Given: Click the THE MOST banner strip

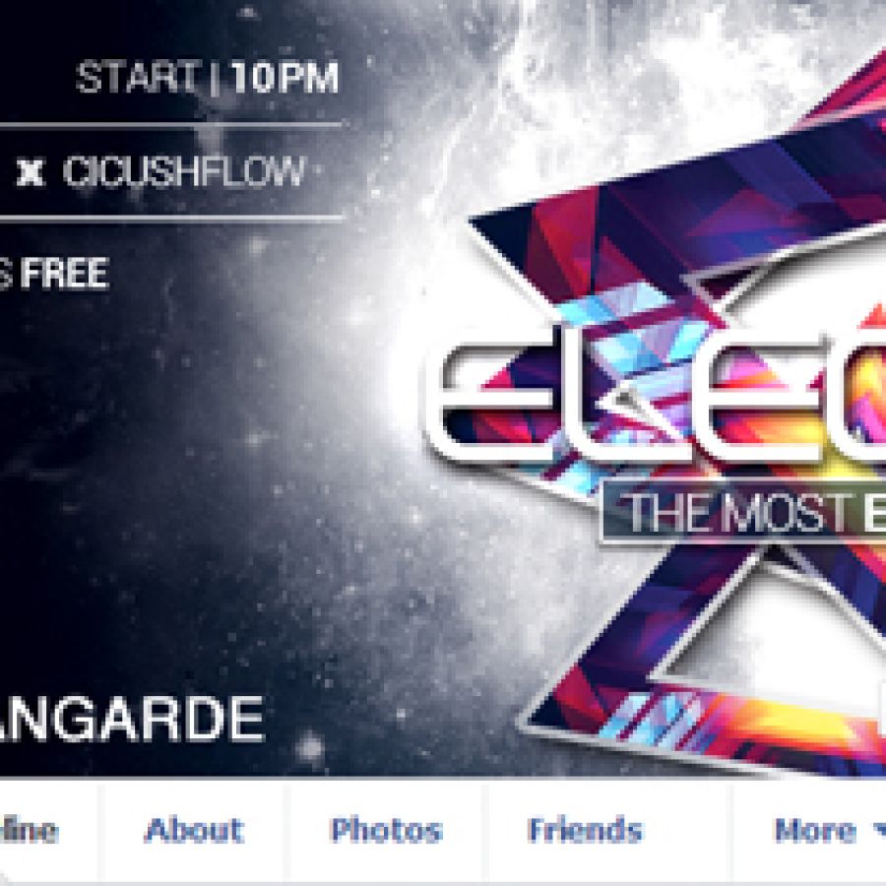Looking at the screenshot, I should [745, 511].
